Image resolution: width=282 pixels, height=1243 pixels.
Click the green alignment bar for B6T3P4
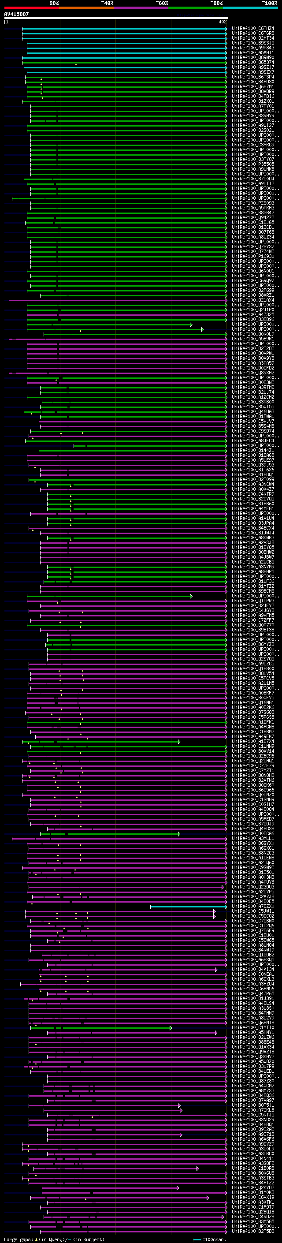tap(126, 77)
